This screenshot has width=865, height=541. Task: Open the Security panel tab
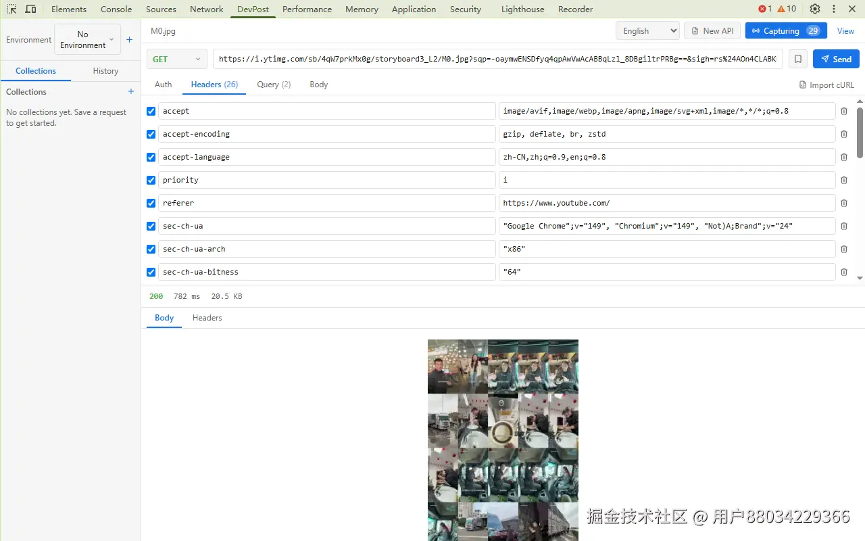[466, 9]
